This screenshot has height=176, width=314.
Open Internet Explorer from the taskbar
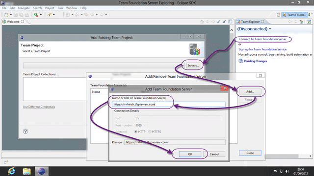pos(11,171)
